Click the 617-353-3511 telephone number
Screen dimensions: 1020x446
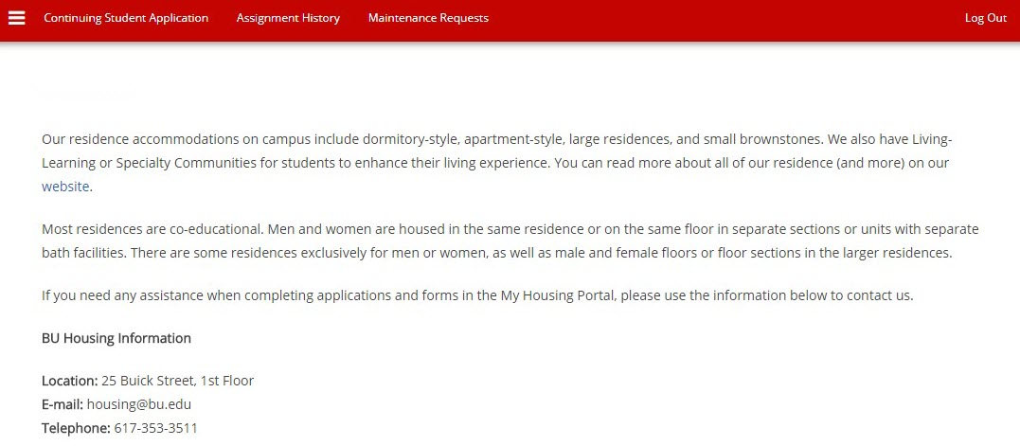tap(155, 428)
